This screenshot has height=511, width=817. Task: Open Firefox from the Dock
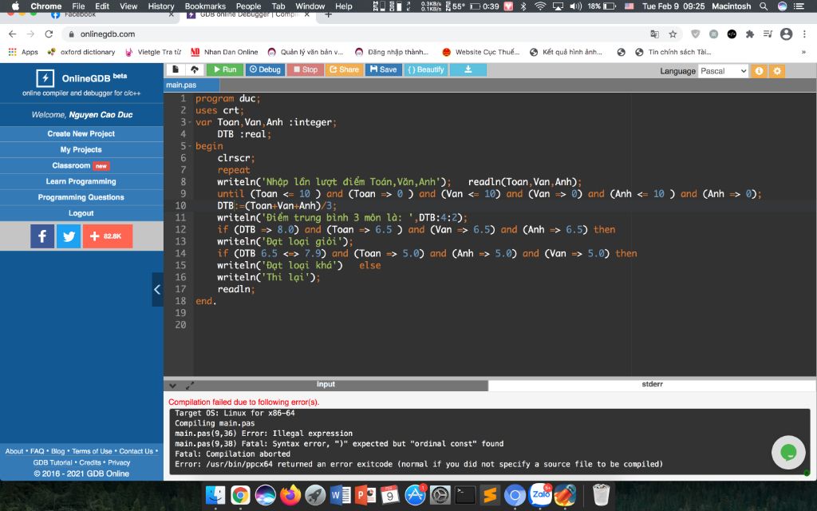click(290, 495)
